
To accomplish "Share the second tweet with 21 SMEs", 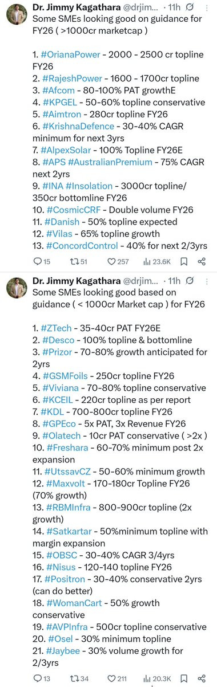I will [202, 678].
